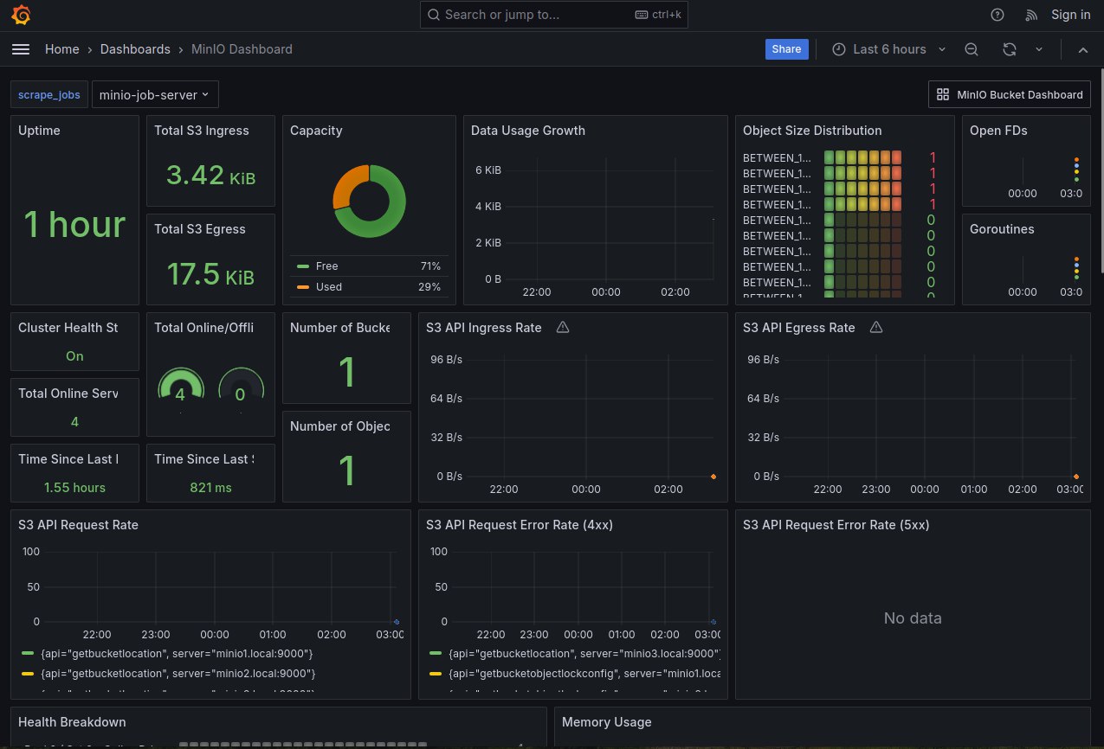Screen dimensions: 1104x749
Task: Click the Share button
Action: [786, 49]
